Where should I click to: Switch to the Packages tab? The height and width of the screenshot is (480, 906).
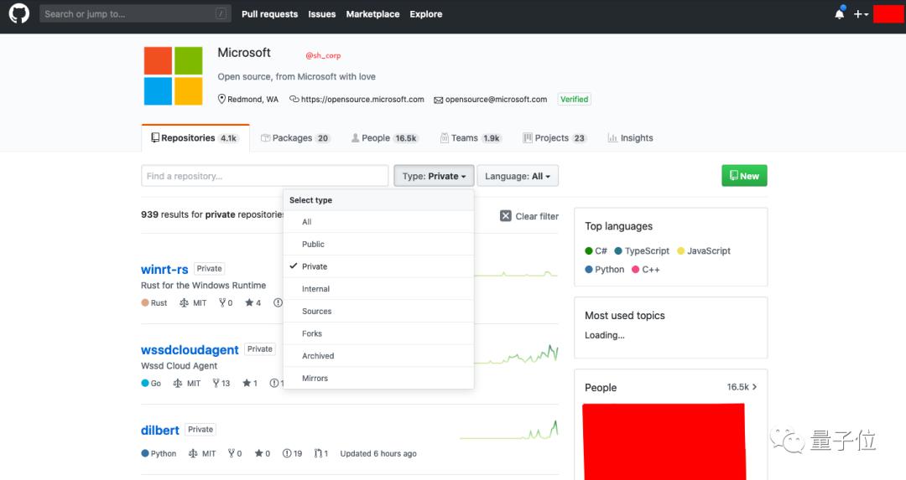[294, 138]
